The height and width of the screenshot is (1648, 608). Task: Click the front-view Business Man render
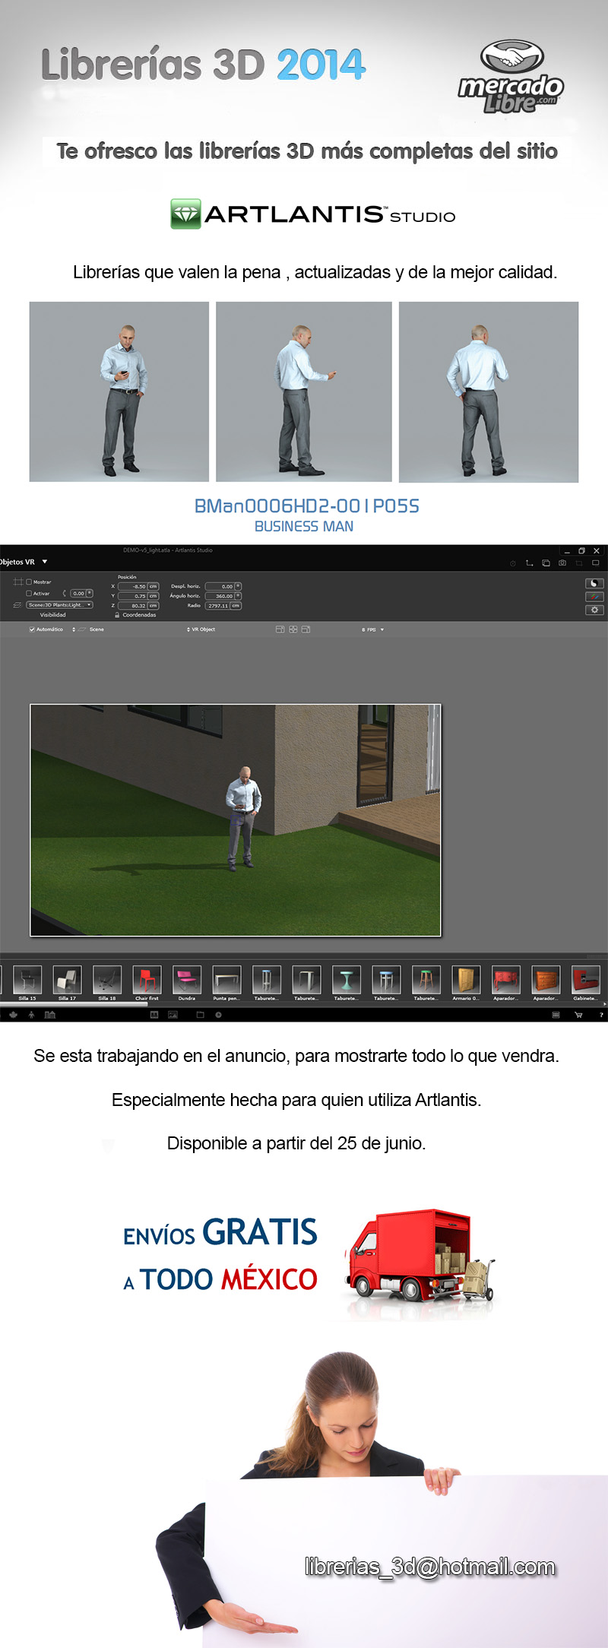tap(119, 391)
